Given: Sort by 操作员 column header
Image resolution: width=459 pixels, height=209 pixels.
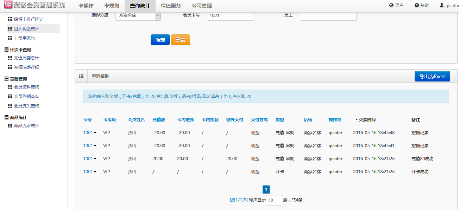Looking at the screenshot, I should pyautogui.click(x=335, y=120).
